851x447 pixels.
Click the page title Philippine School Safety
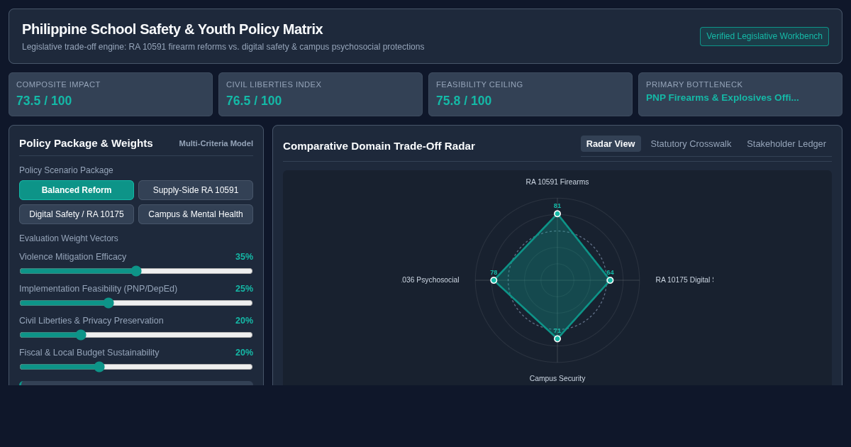click(x=172, y=30)
